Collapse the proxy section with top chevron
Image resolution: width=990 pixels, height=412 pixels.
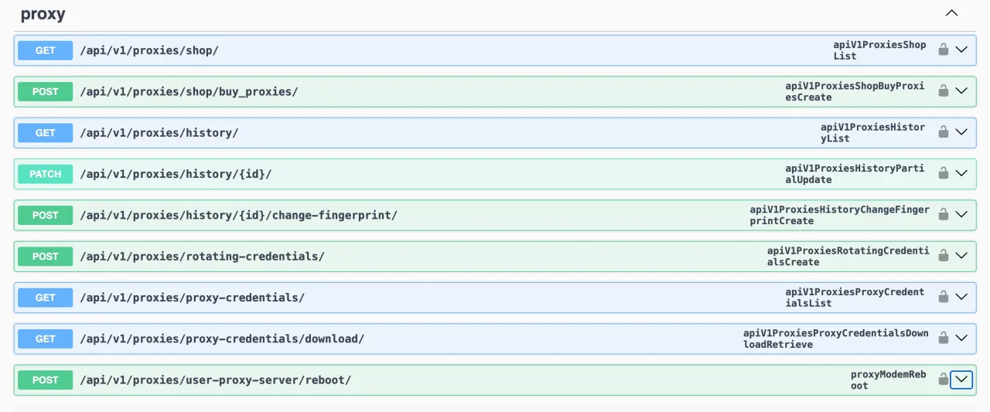[x=952, y=13]
